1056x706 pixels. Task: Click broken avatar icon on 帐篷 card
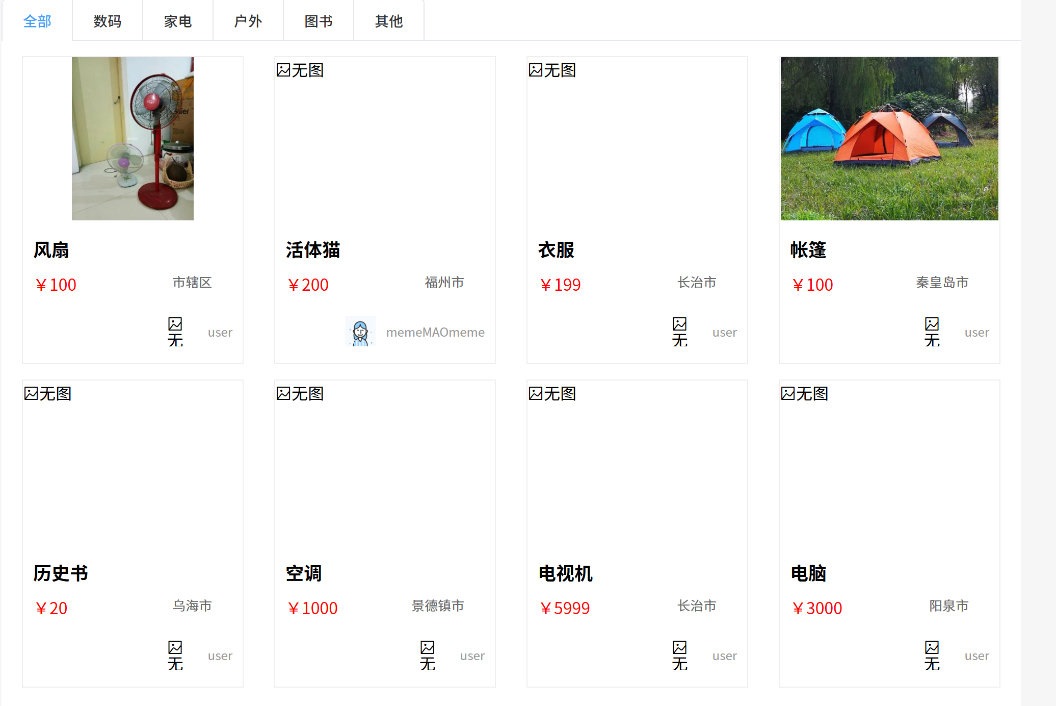point(932,332)
